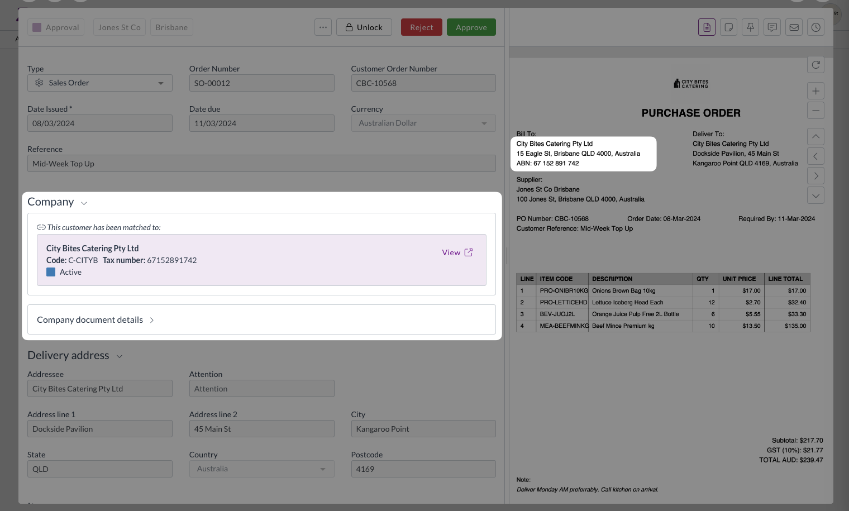Click the Tax number 67152891742 text
This screenshot has width=849, height=511.
150,260
